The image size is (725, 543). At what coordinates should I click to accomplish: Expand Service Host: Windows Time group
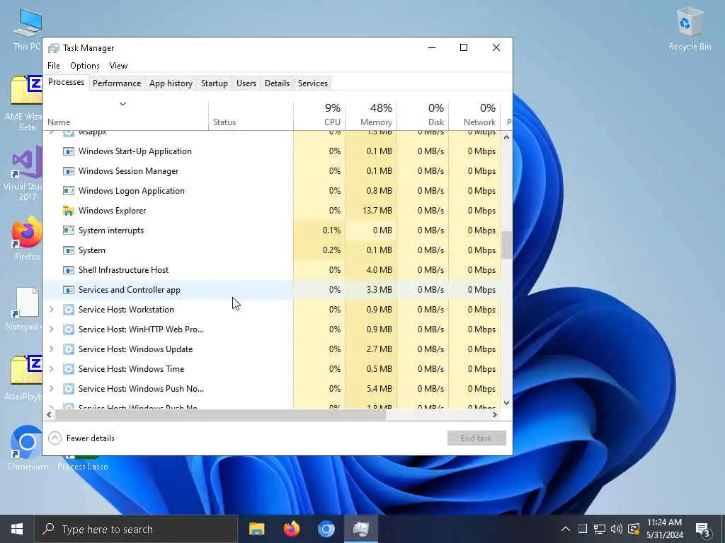click(51, 369)
